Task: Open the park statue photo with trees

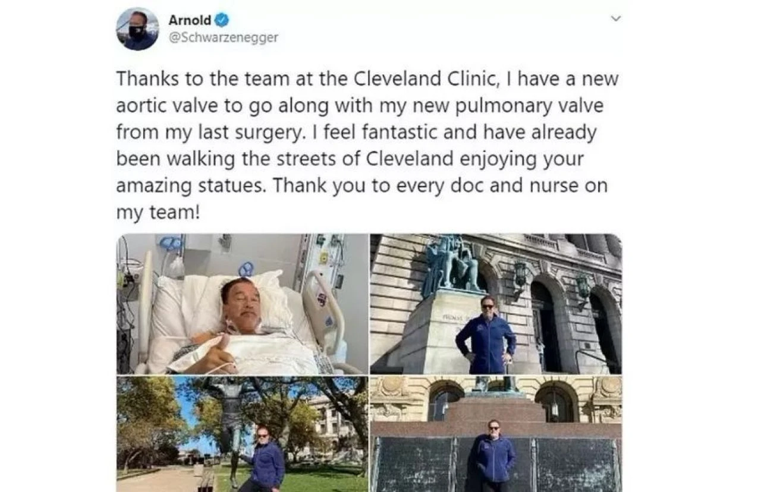Action: (243, 434)
